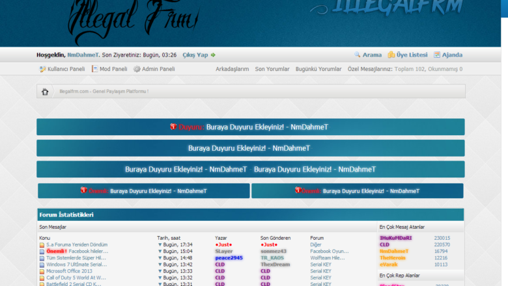Click thread icon beside S.a Foruma Yeniden Döndüm
Screen dimensions: 508x286
(42, 245)
